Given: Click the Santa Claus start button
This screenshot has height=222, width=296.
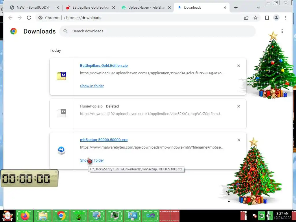Looking at the screenshot, I should (8, 216).
